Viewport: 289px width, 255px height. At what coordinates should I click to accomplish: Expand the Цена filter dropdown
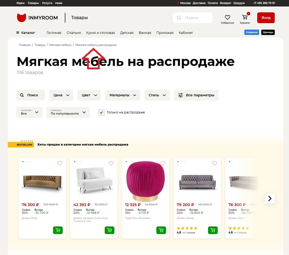click(61, 95)
